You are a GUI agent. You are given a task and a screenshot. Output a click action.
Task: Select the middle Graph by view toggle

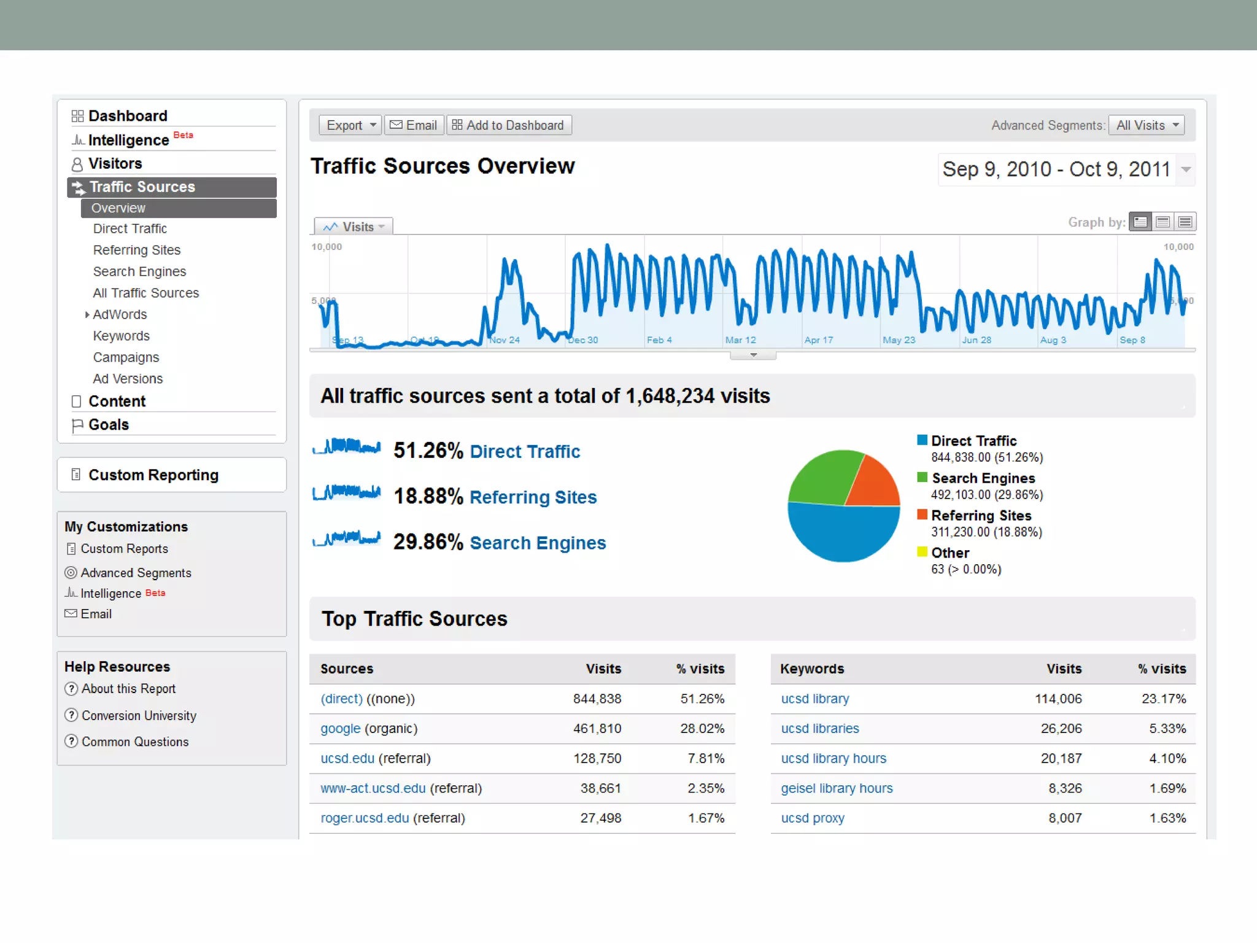pyautogui.click(x=1162, y=222)
